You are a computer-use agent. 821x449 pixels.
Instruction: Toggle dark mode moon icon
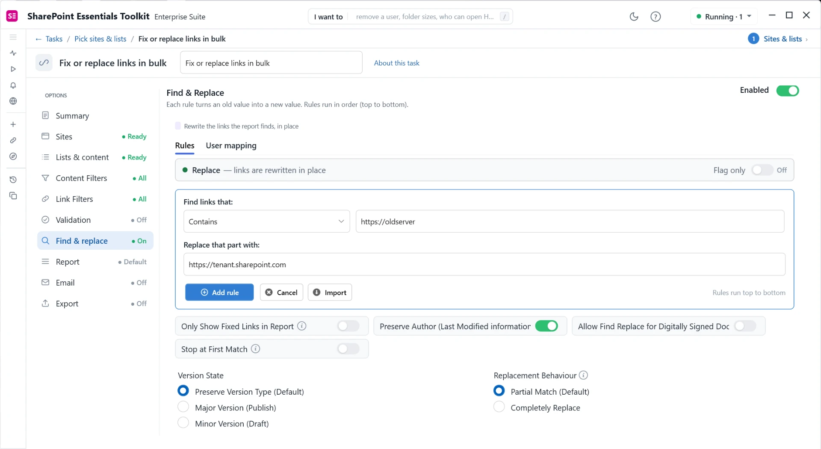[x=634, y=17]
